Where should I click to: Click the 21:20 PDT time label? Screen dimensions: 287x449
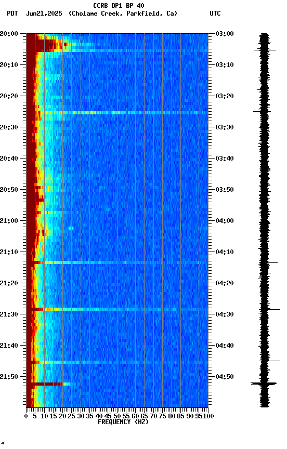9,284
